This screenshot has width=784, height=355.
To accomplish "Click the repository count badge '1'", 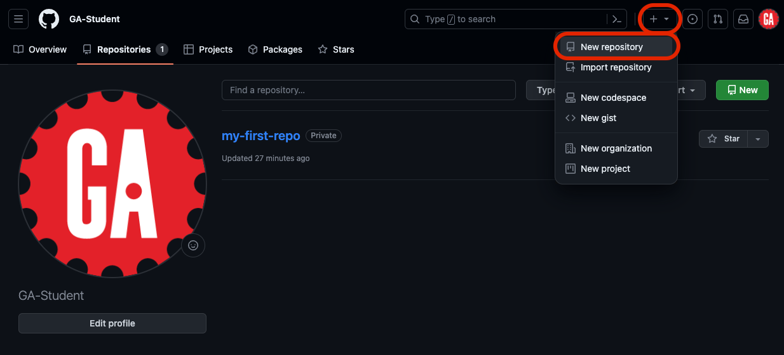I will (x=162, y=49).
